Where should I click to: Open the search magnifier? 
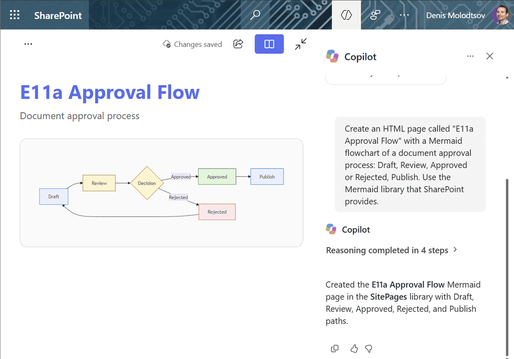[255, 15]
